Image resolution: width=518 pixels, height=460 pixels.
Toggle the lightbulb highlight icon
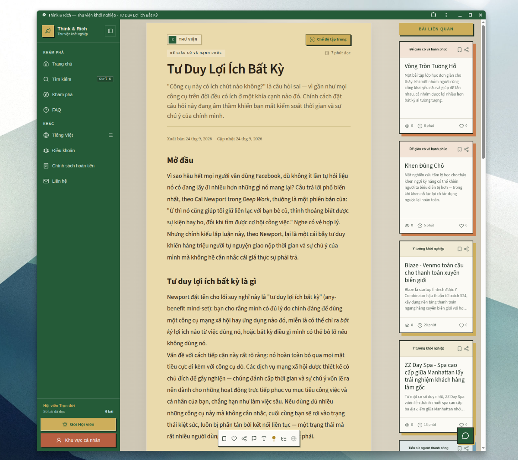(274, 438)
